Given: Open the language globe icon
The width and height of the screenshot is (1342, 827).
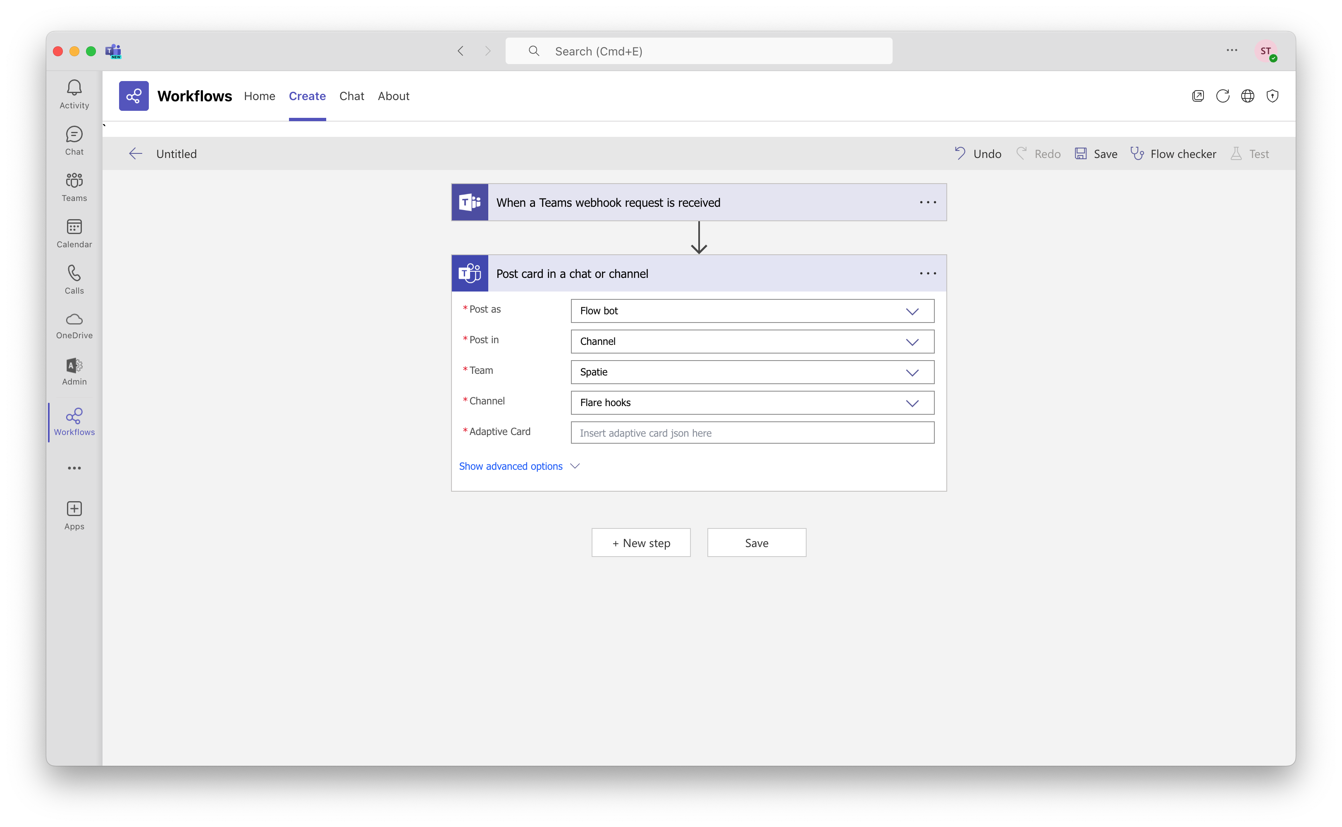Looking at the screenshot, I should 1247,96.
